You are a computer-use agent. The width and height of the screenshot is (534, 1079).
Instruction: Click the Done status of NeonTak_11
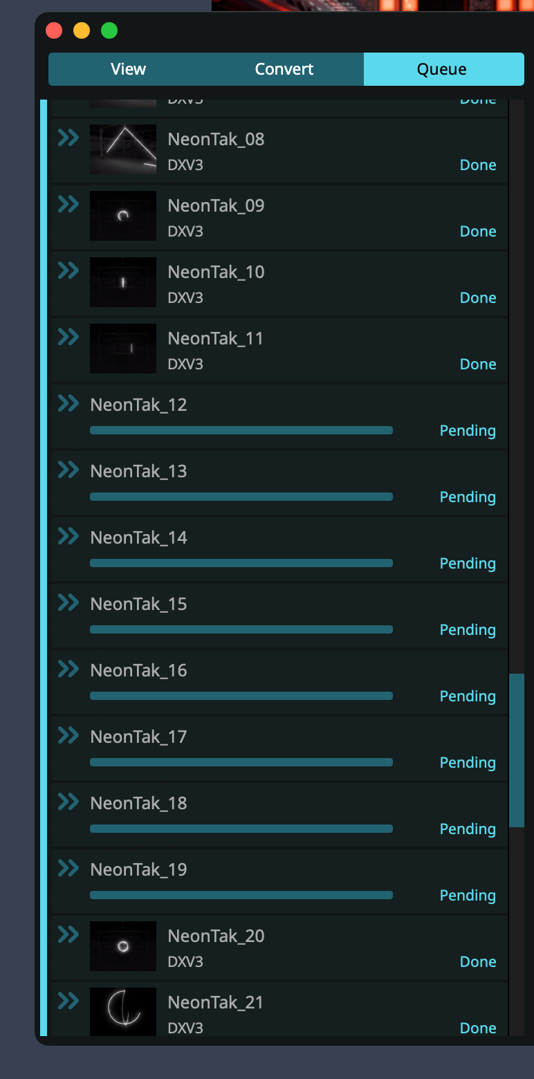click(478, 365)
